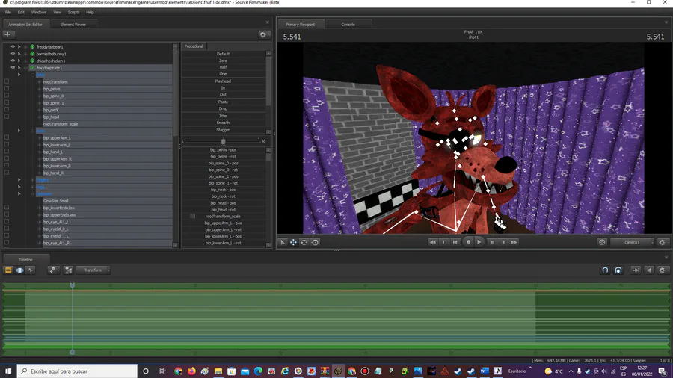Toggle visibility eye for bonniethebunny1
This screenshot has height=378, width=673.
pos(13,54)
